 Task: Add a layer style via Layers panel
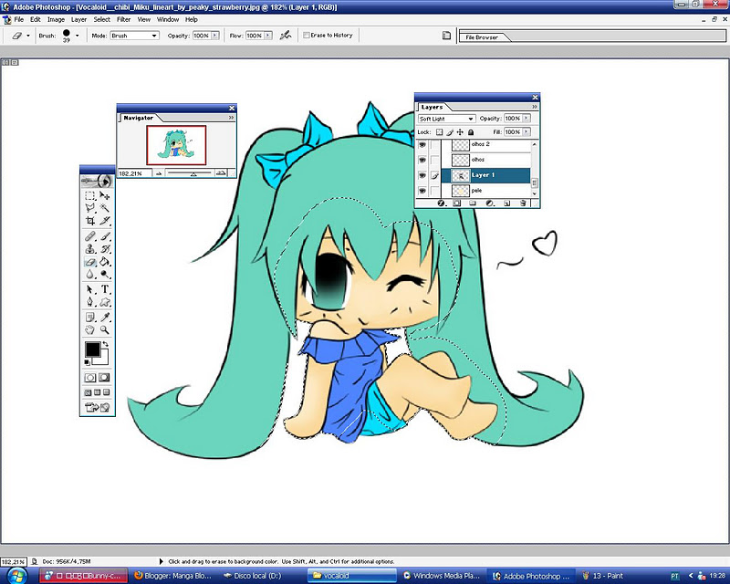[441, 203]
